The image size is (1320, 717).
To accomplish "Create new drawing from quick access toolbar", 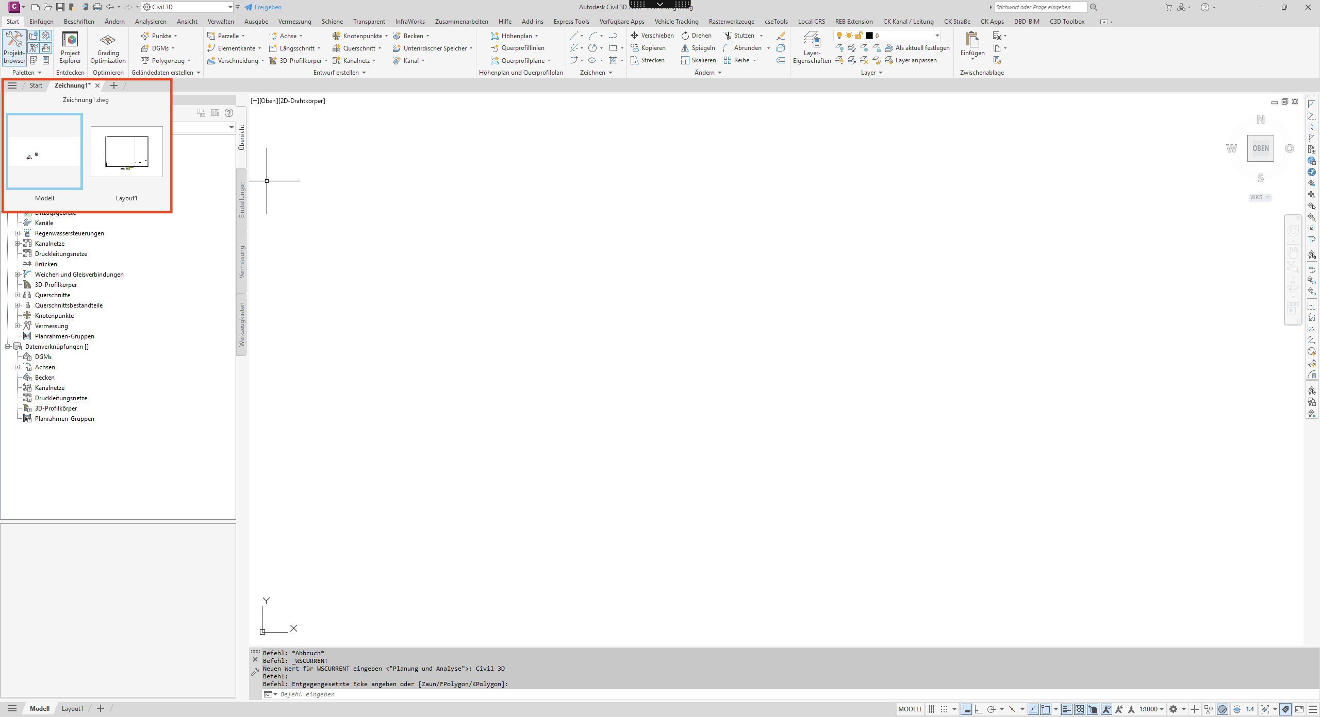I will (35, 7).
